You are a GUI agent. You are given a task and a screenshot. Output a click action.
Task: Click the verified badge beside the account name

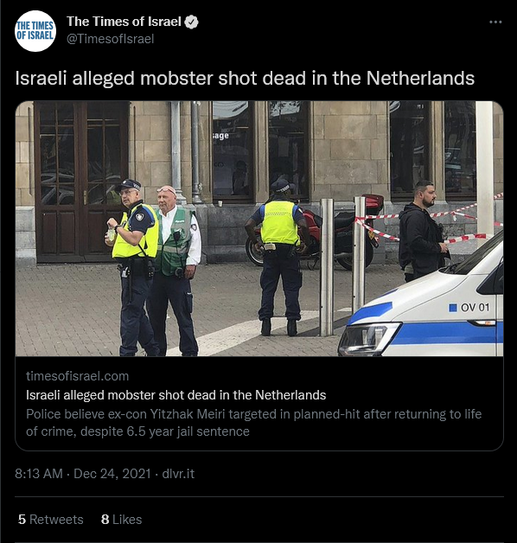tap(191, 22)
